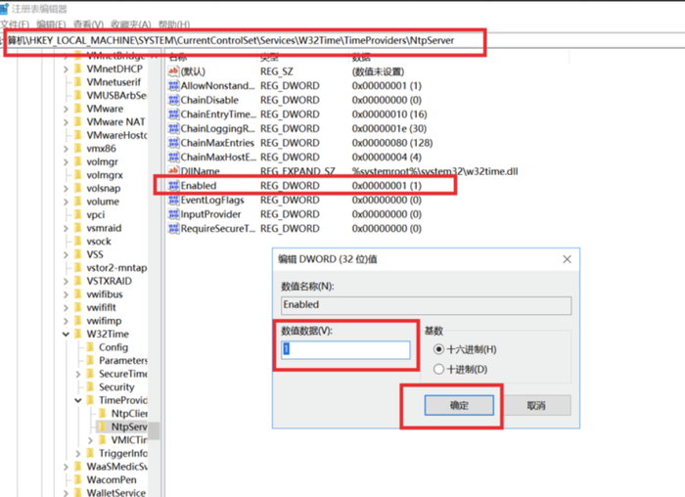Cancel the dialog with 取消 button
This screenshot has height=497, width=685.
pos(536,405)
